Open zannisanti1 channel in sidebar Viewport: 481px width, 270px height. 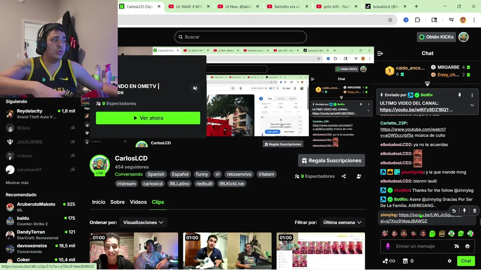[41, 169]
